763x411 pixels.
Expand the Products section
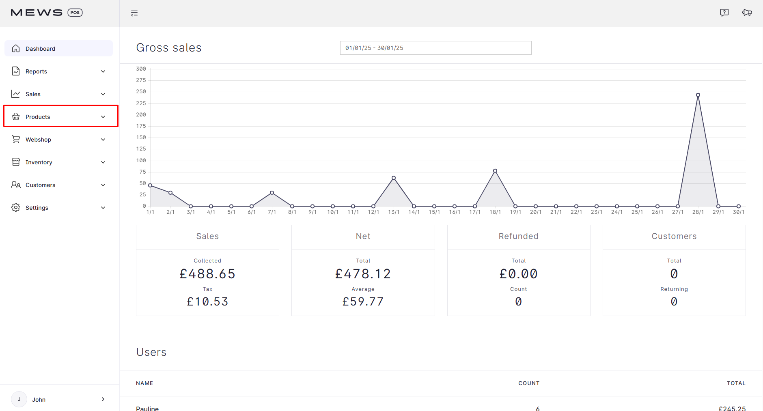[x=103, y=116]
